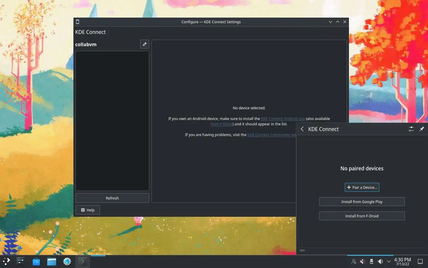
Task: Launch Discover software store from taskbar
Action: click(x=36, y=261)
